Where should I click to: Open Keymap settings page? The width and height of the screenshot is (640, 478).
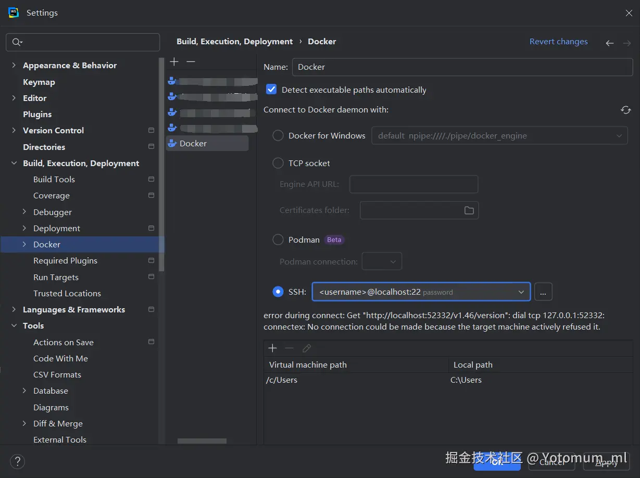(x=39, y=82)
